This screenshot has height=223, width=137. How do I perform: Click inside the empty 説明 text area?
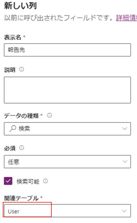(x=67, y=90)
